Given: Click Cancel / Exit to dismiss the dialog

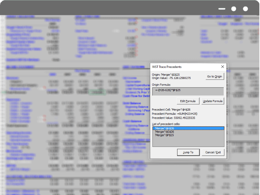Looking at the screenshot, I should (213, 152).
